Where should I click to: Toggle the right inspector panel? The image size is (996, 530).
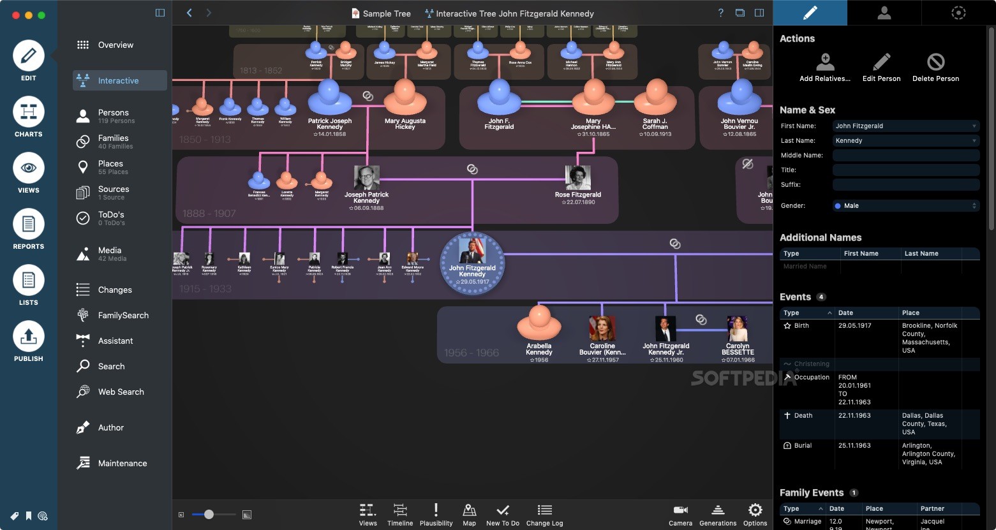759,12
